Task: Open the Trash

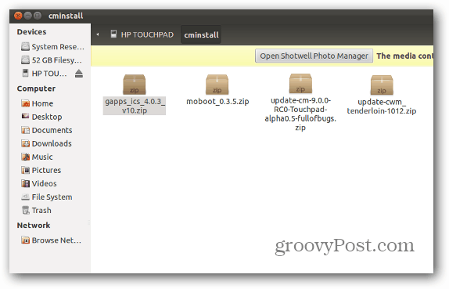Action: (x=36, y=210)
